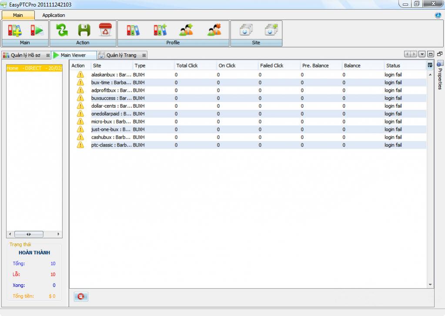This screenshot has height=316, width=445.
Task: Open the document list dropdown arrow
Action: [422, 54]
